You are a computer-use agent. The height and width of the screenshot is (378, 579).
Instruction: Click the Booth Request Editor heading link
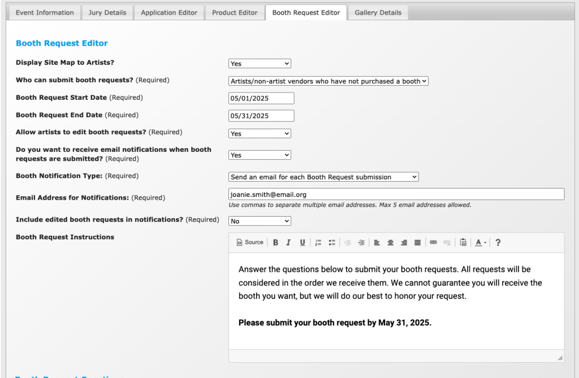coord(62,43)
